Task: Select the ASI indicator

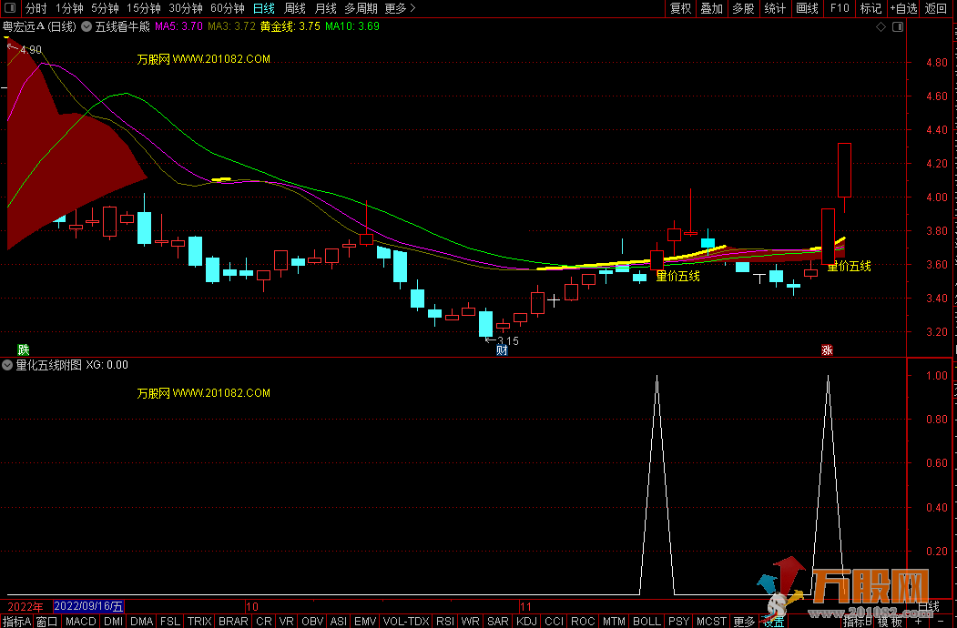Action: coord(338,622)
